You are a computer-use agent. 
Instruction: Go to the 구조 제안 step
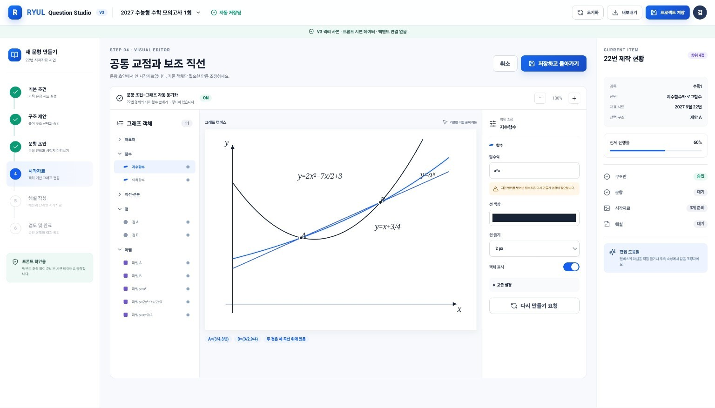point(50,120)
